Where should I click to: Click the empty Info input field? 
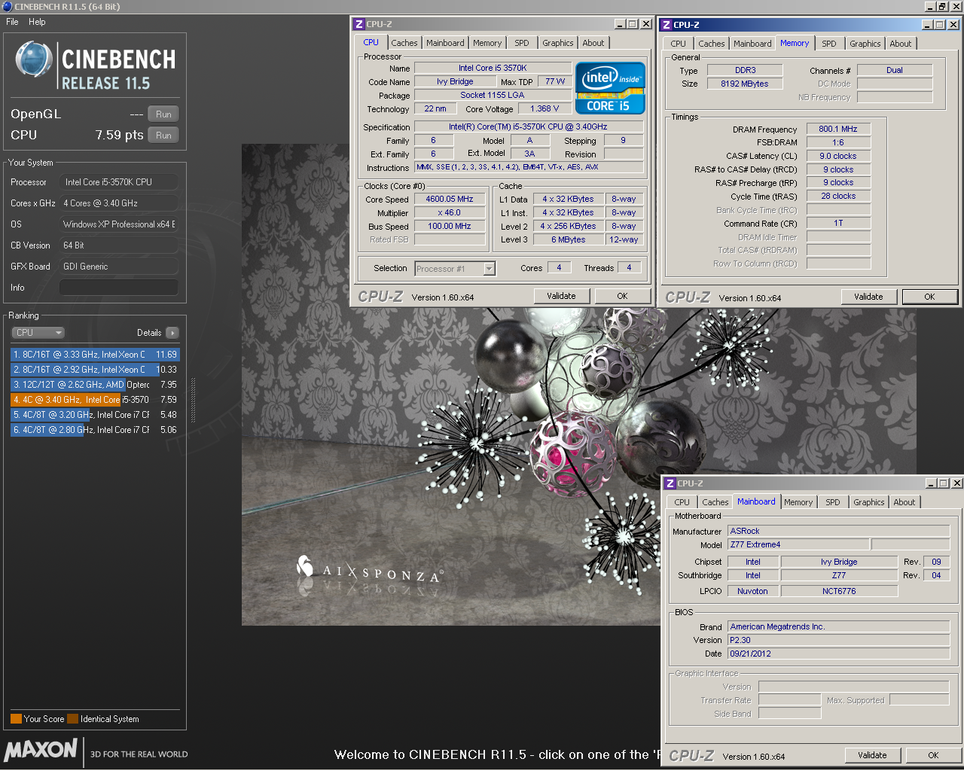pos(119,288)
